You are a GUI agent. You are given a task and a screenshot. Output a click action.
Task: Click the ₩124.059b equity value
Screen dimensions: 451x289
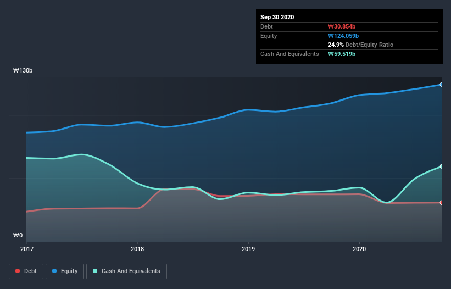point(343,36)
